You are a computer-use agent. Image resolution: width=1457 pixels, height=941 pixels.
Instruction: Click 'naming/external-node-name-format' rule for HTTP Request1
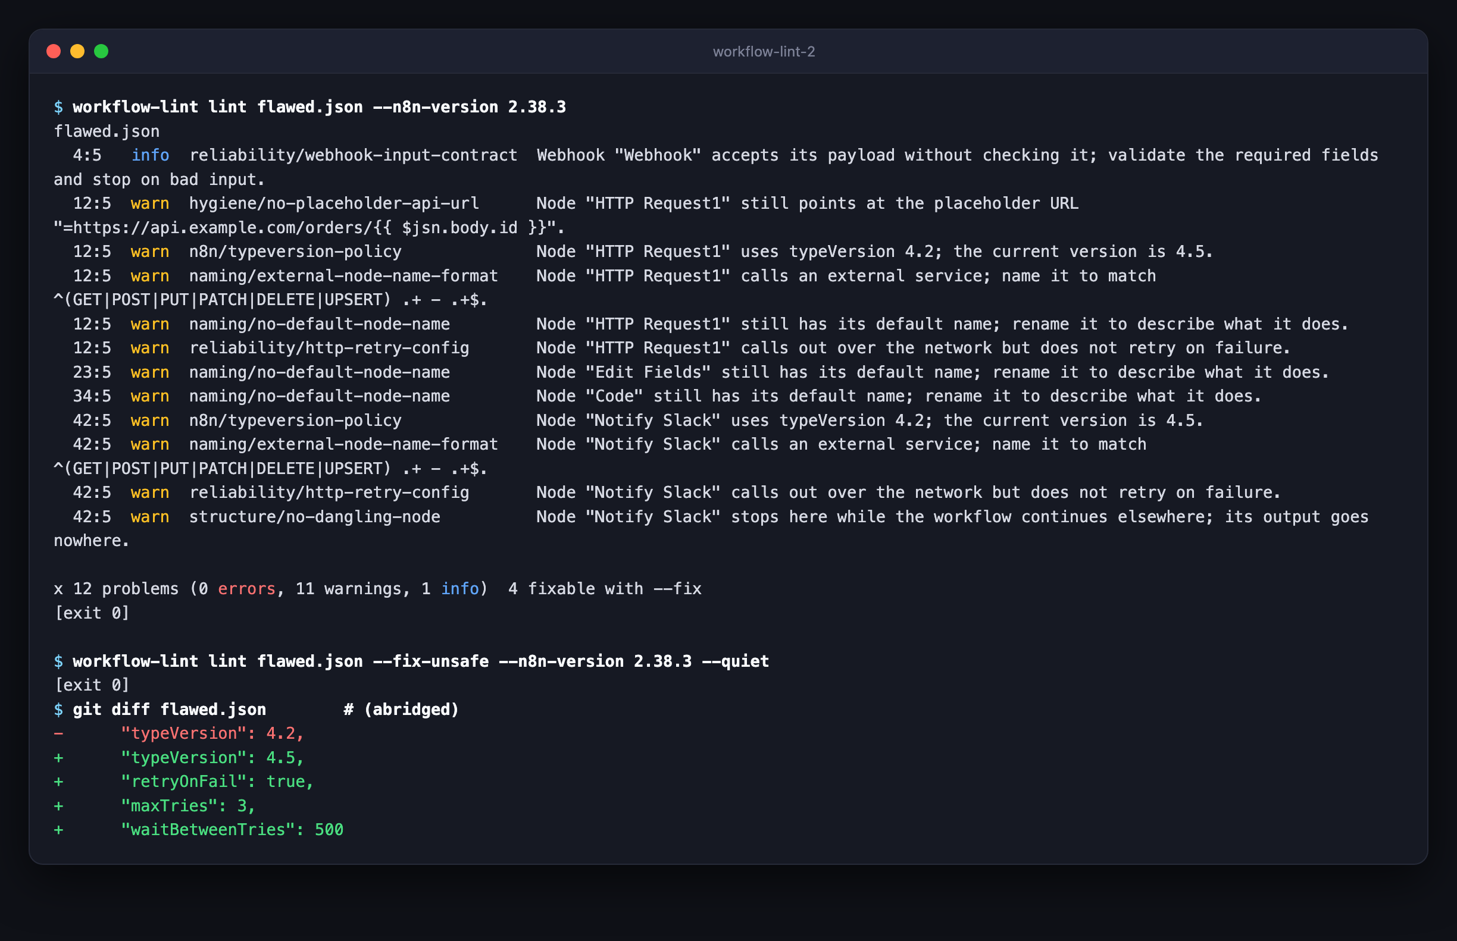click(343, 276)
